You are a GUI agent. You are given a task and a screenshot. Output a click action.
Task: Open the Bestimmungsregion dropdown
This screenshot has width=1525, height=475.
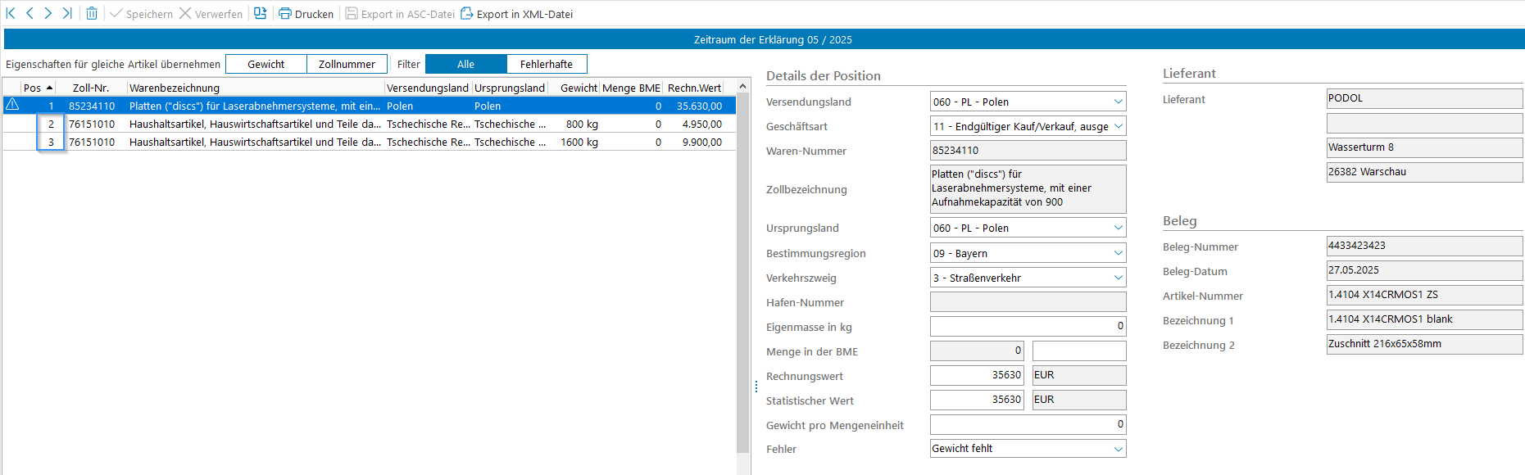tap(1118, 253)
